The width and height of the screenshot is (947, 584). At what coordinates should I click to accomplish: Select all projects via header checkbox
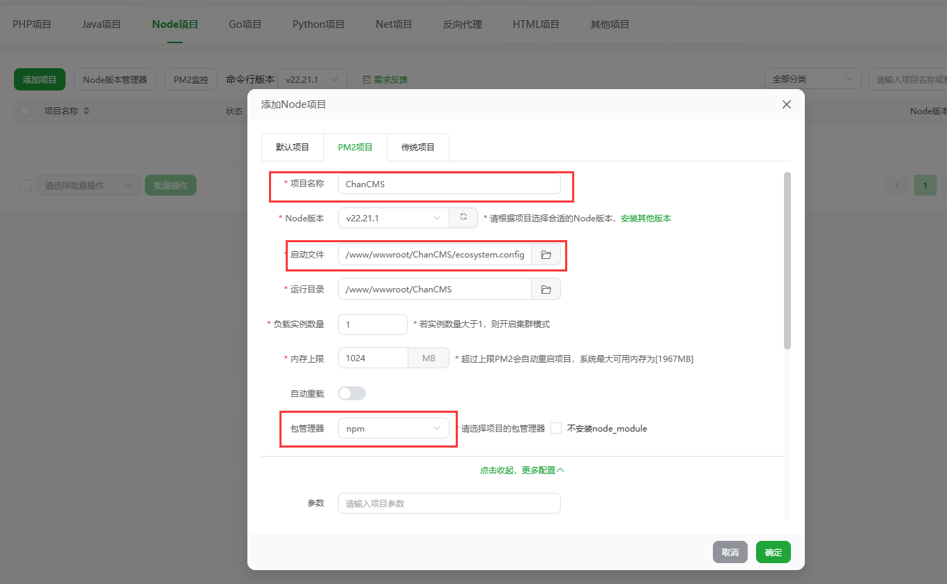point(25,111)
